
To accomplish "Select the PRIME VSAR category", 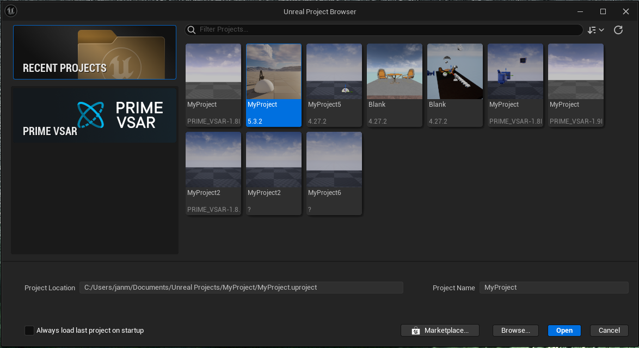I will (95, 114).
